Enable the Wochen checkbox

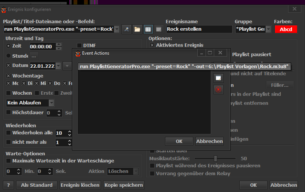[x=8, y=93]
